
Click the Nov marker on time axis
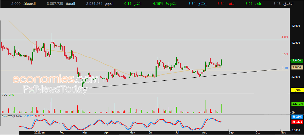[x=283, y=133]
